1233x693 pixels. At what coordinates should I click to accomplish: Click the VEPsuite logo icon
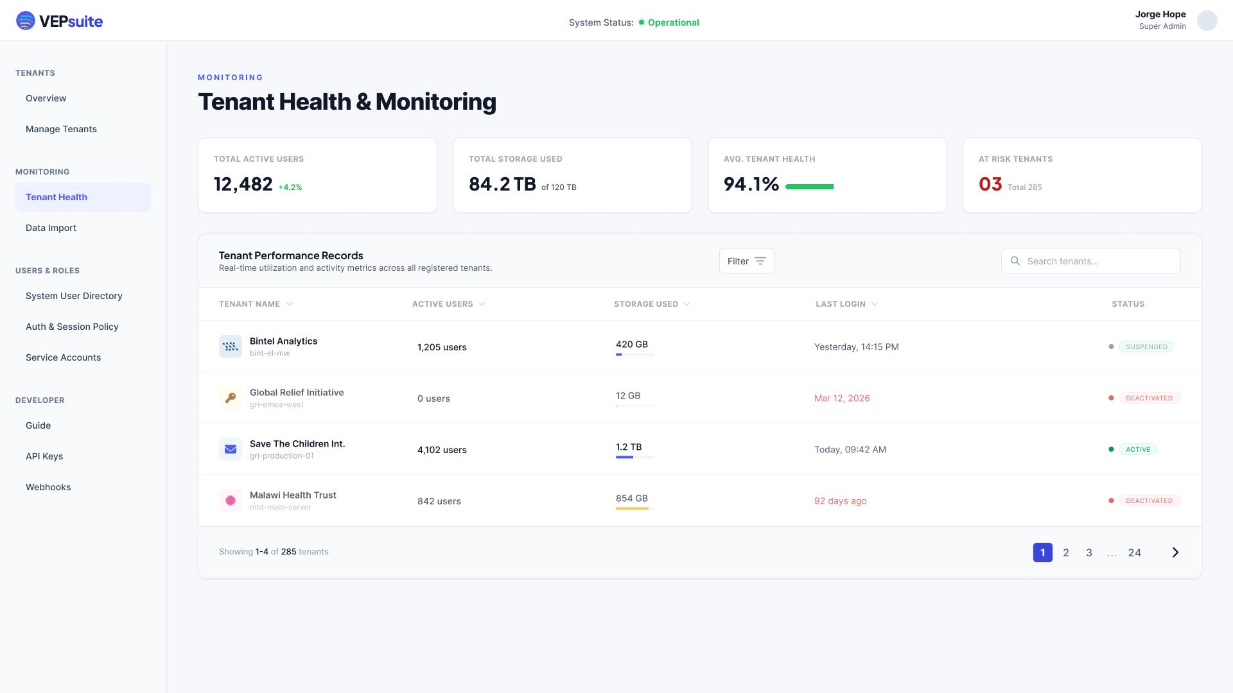(26, 21)
